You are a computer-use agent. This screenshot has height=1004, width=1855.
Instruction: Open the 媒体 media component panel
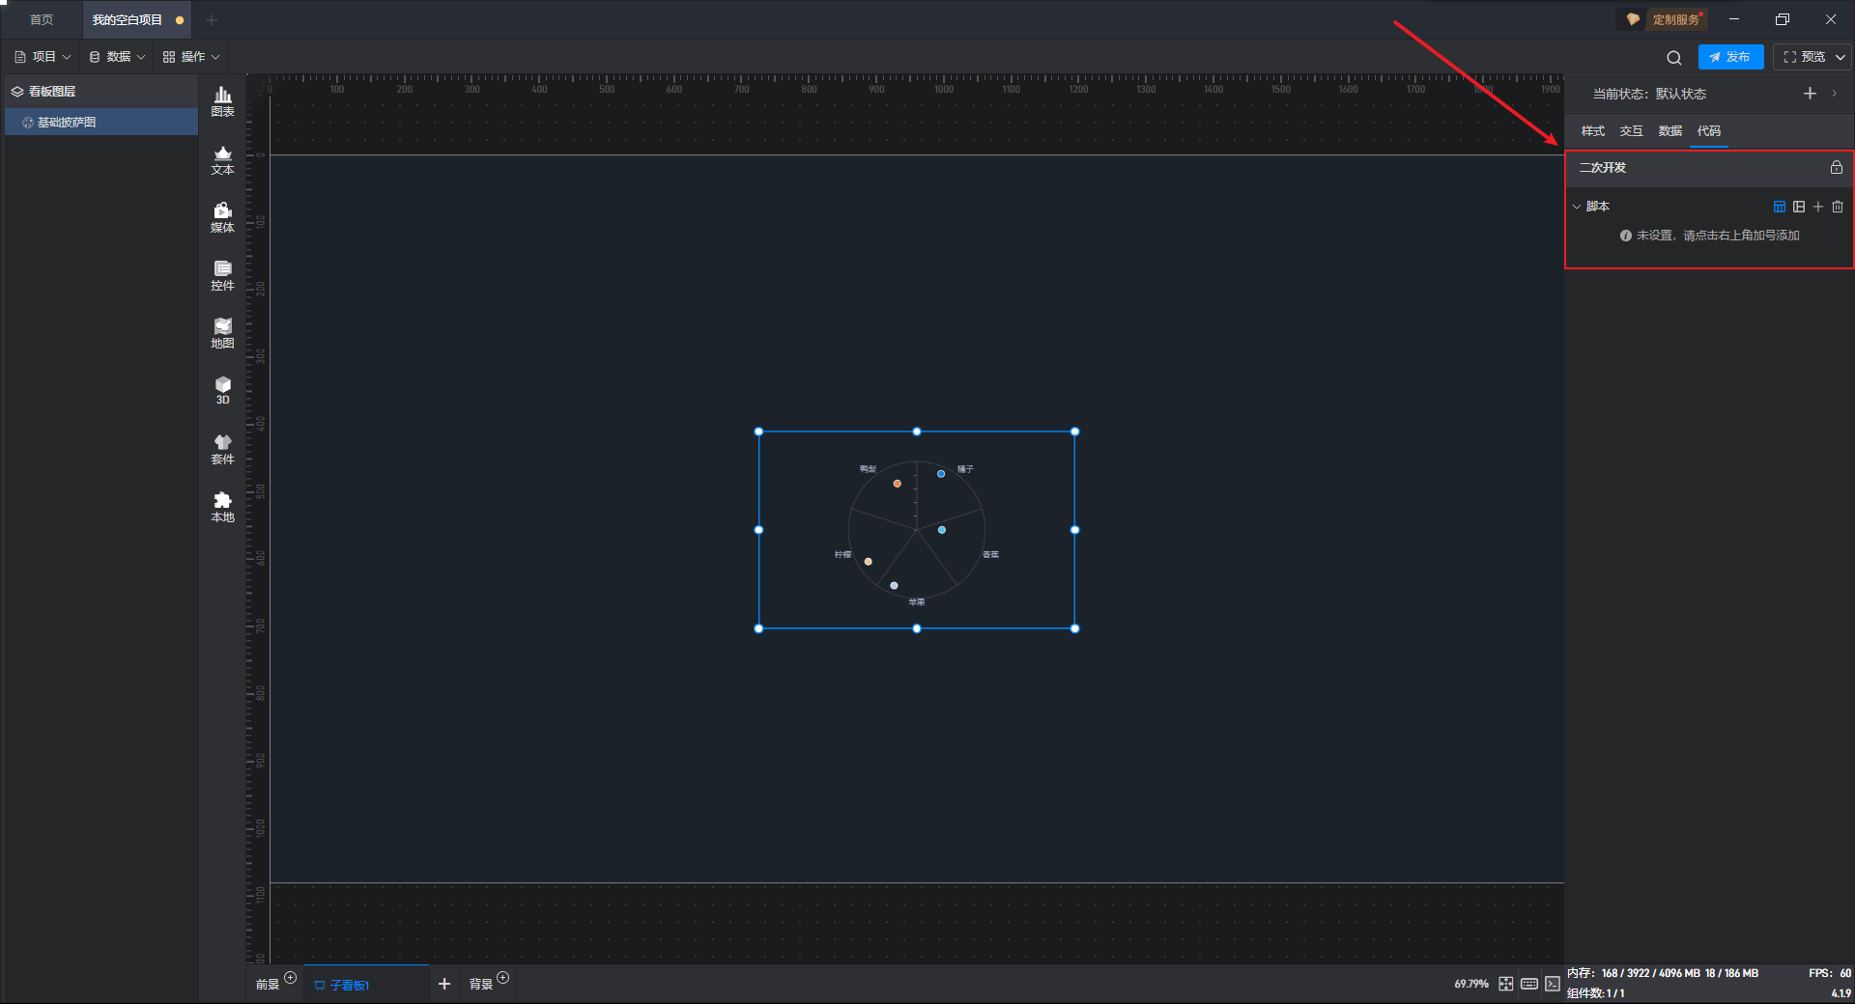(x=222, y=217)
